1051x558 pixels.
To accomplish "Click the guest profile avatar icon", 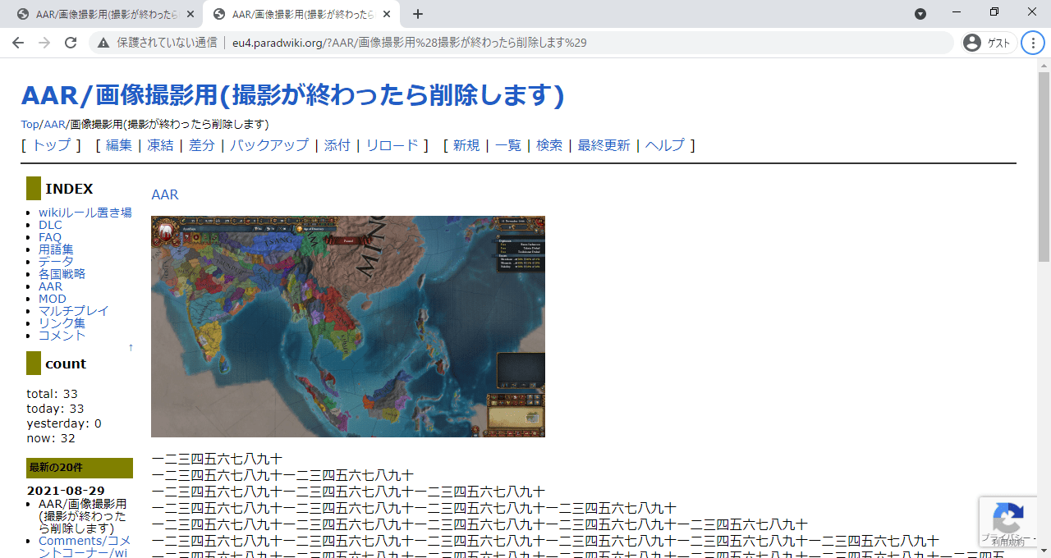I will (x=972, y=43).
